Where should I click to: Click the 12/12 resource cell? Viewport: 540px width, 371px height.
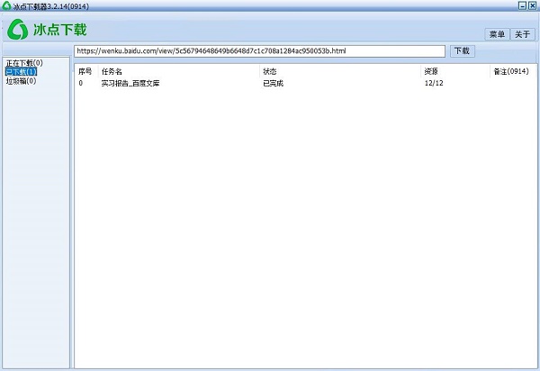point(434,83)
